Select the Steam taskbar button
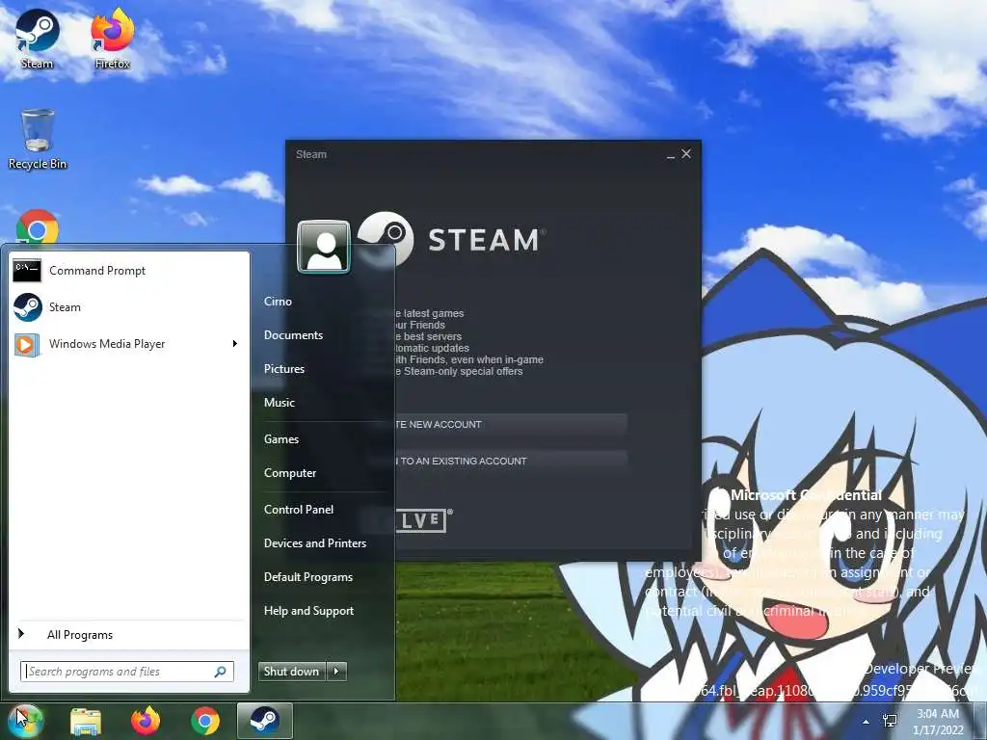This screenshot has width=987, height=740. pyautogui.click(x=265, y=721)
